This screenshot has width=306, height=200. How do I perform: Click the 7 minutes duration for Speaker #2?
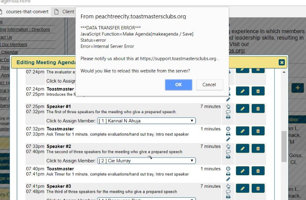(x=210, y=146)
